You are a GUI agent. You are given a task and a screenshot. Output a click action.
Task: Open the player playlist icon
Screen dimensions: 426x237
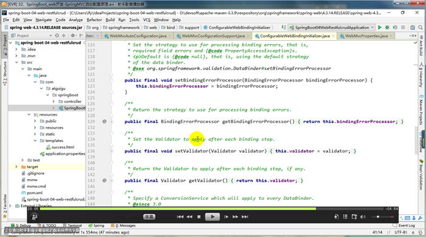click(345, 217)
